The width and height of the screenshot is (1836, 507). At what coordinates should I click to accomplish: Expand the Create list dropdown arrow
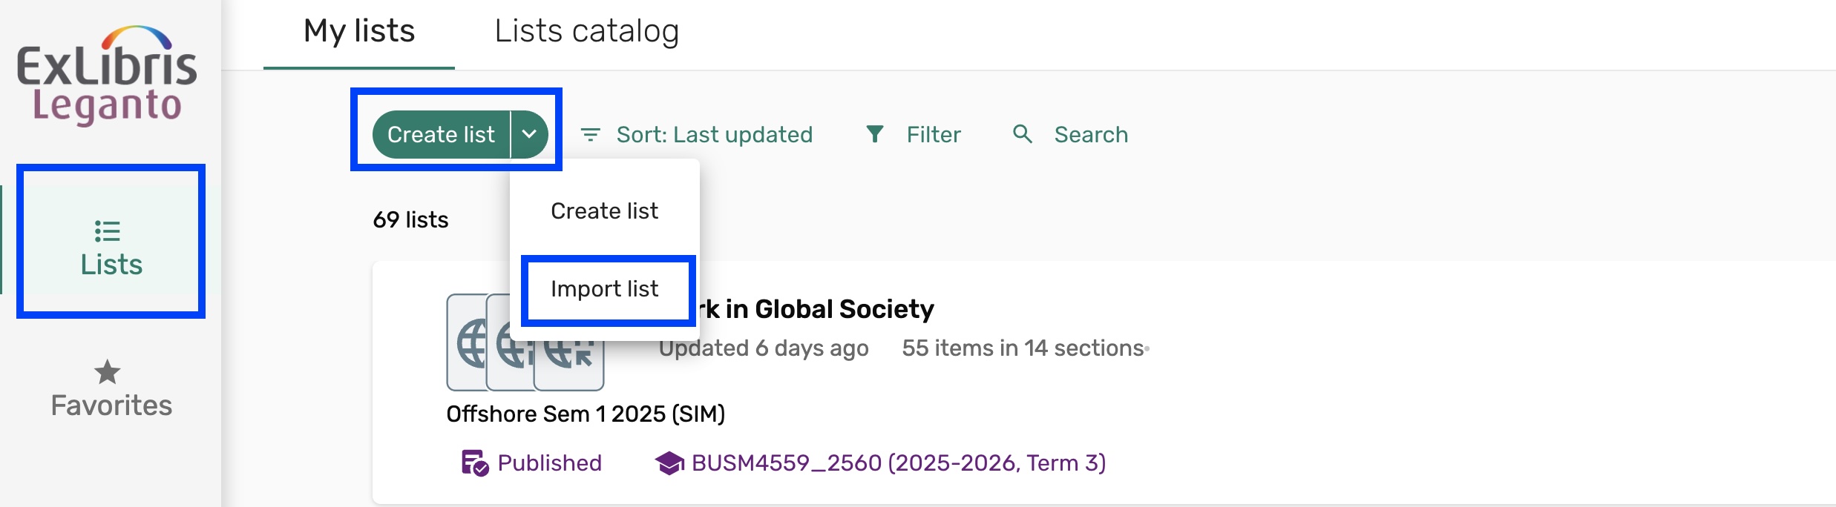click(528, 134)
